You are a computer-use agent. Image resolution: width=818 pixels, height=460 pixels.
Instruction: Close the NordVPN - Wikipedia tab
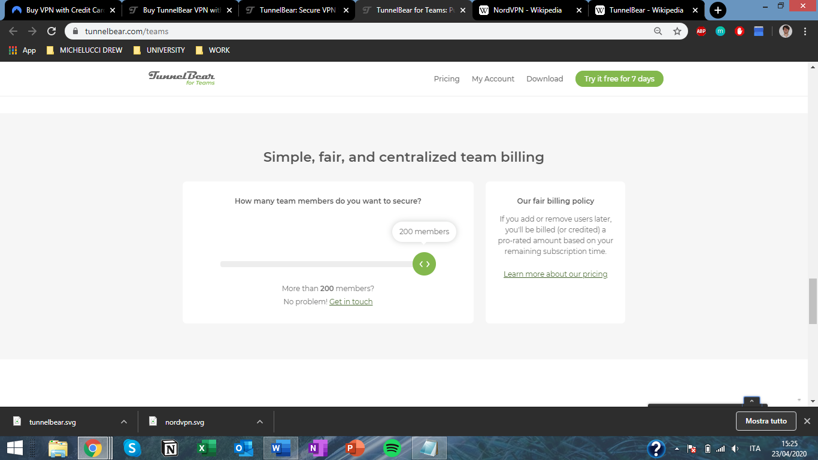click(x=578, y=10)
